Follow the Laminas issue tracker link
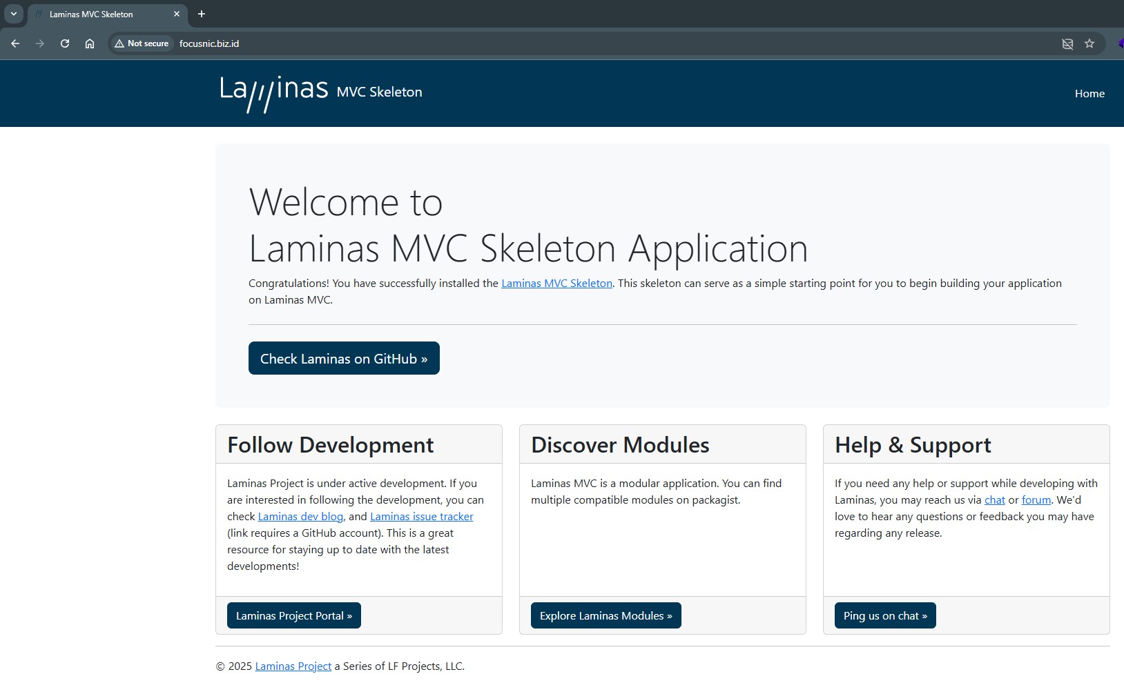This screenshot has height=683, width=1124. pyautogui.click(x=421, y=517)
